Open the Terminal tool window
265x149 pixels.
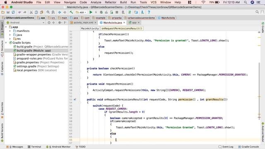coord(34,147)
